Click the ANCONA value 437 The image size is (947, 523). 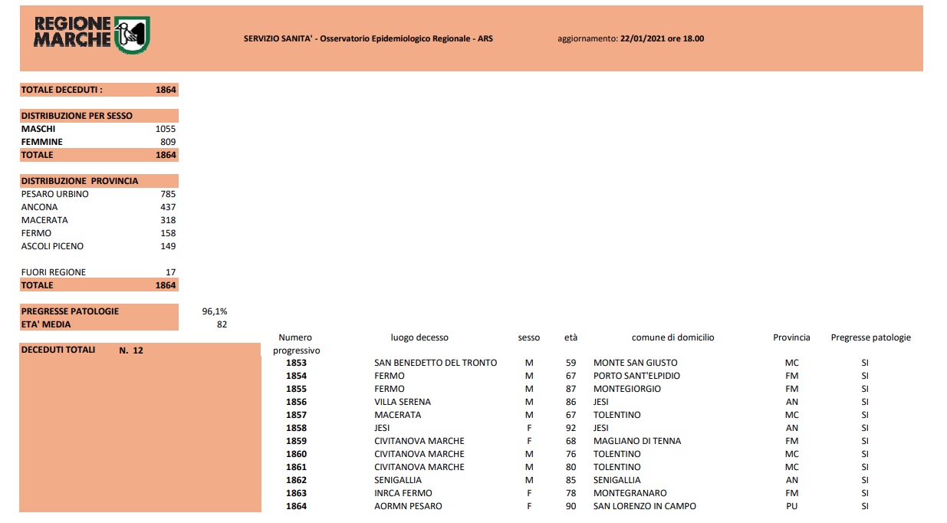[168, 207]
